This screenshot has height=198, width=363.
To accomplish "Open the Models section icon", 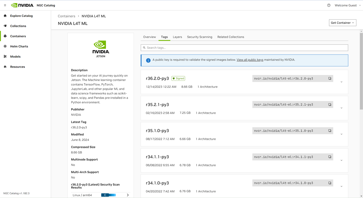I will pyautogui.click(x=5, y=56).
